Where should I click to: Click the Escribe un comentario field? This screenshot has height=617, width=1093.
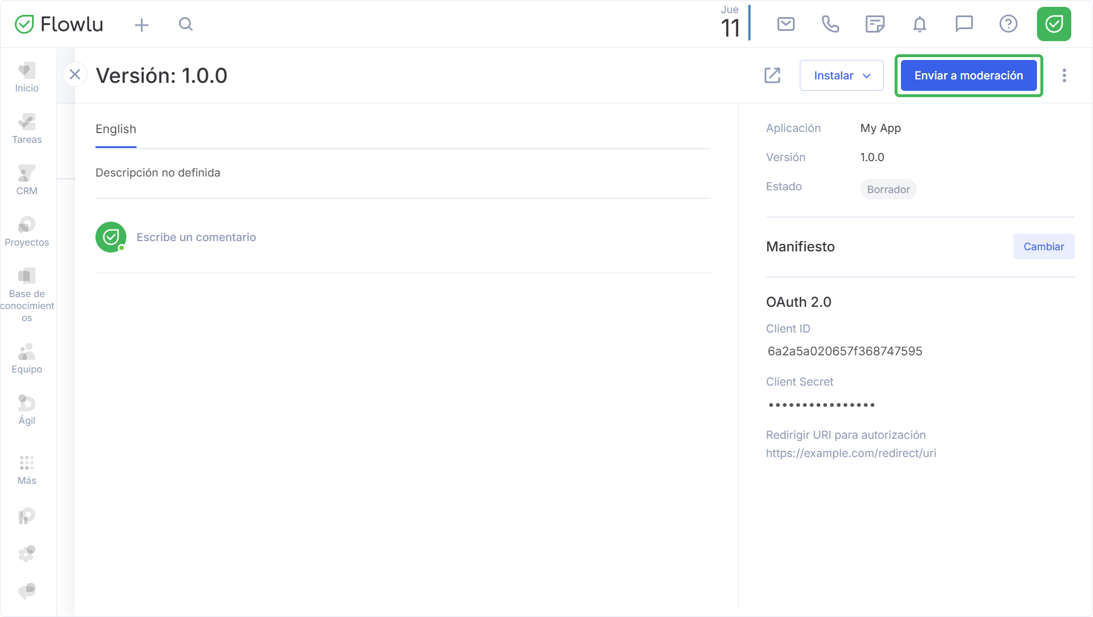click(x=196, y=237)
